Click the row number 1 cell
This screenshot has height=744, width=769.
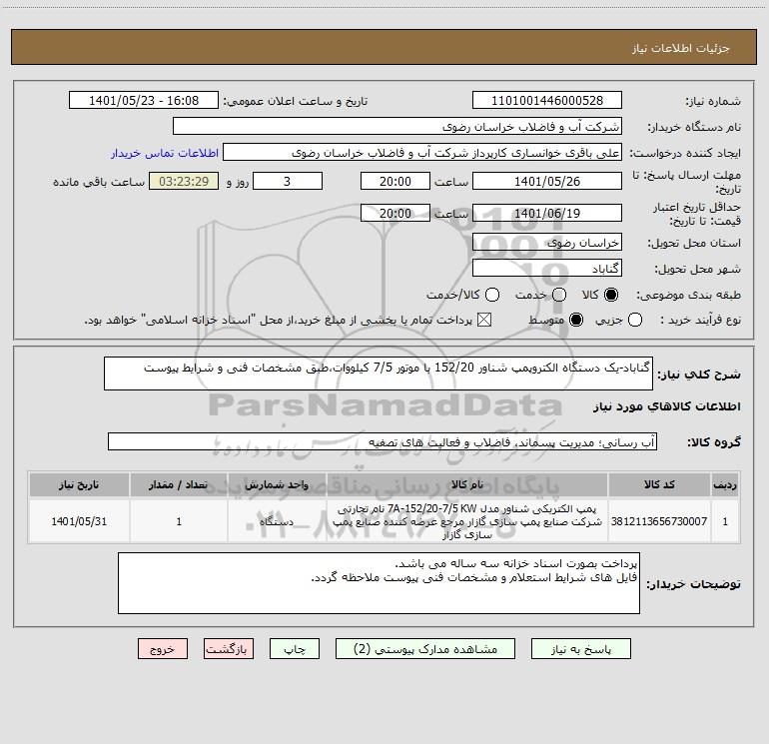(725, 521)
